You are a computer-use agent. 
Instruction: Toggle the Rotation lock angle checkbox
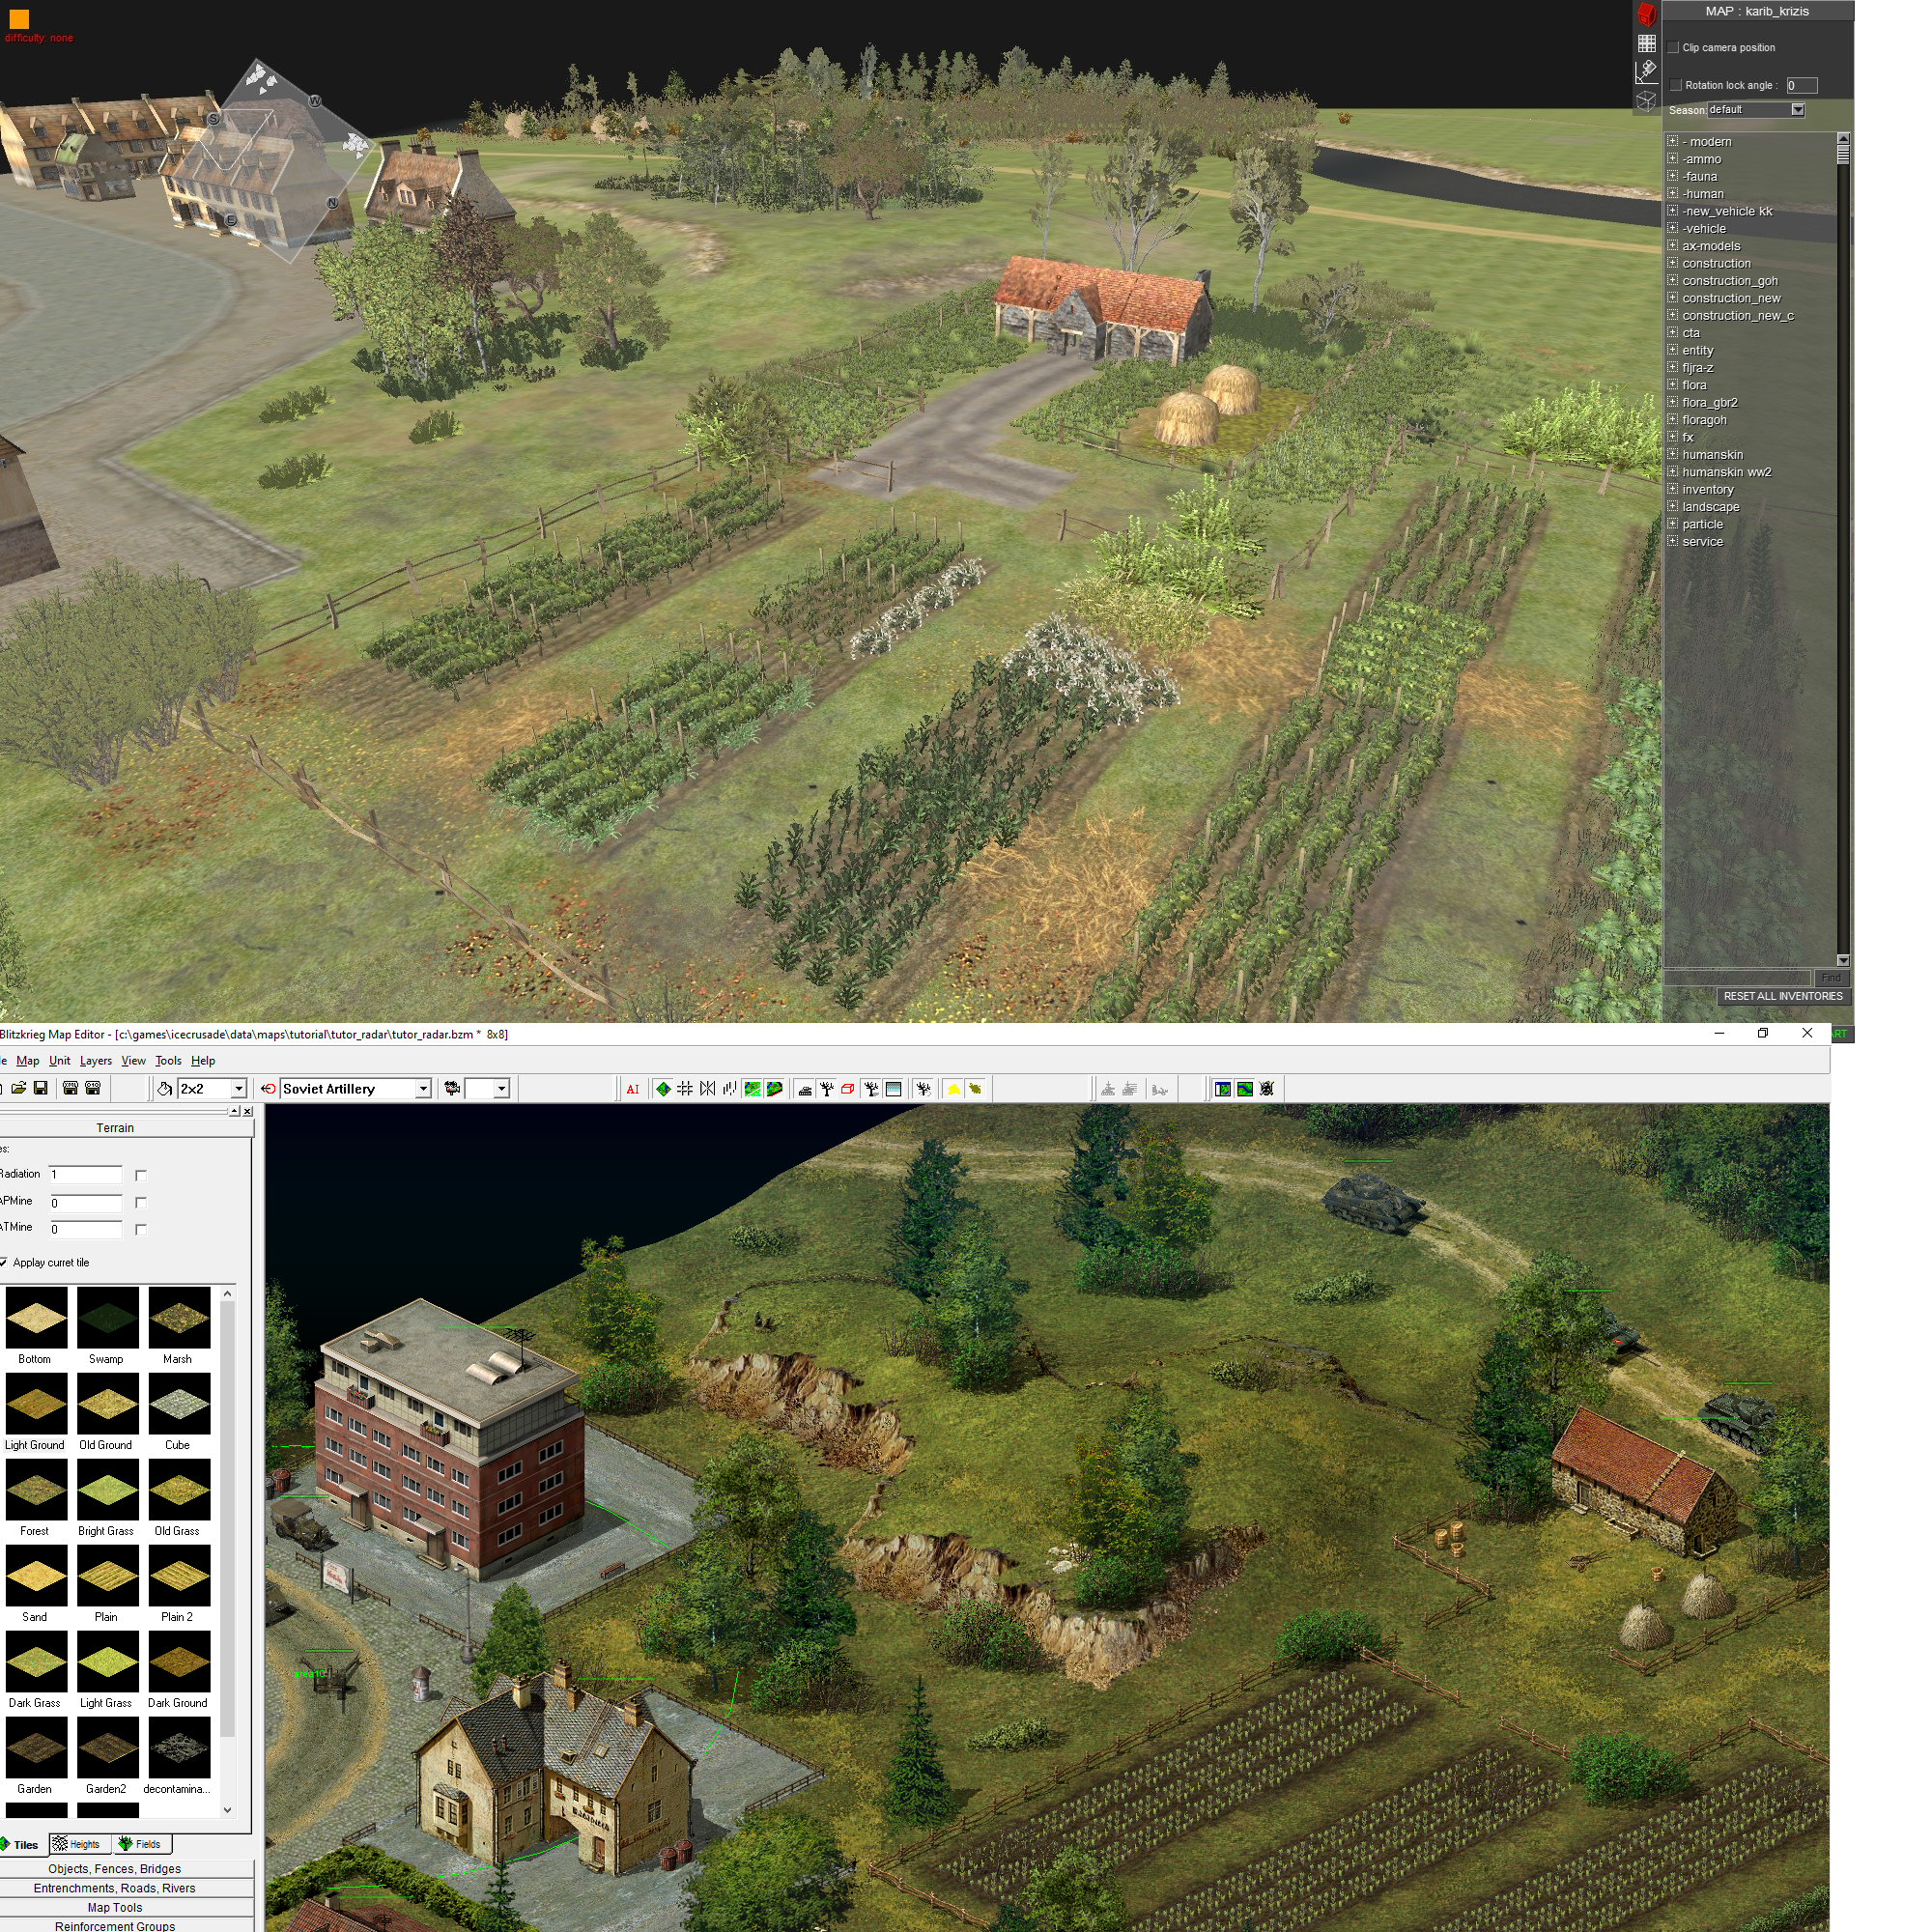pyautogui.click(x=1675, y=85)
